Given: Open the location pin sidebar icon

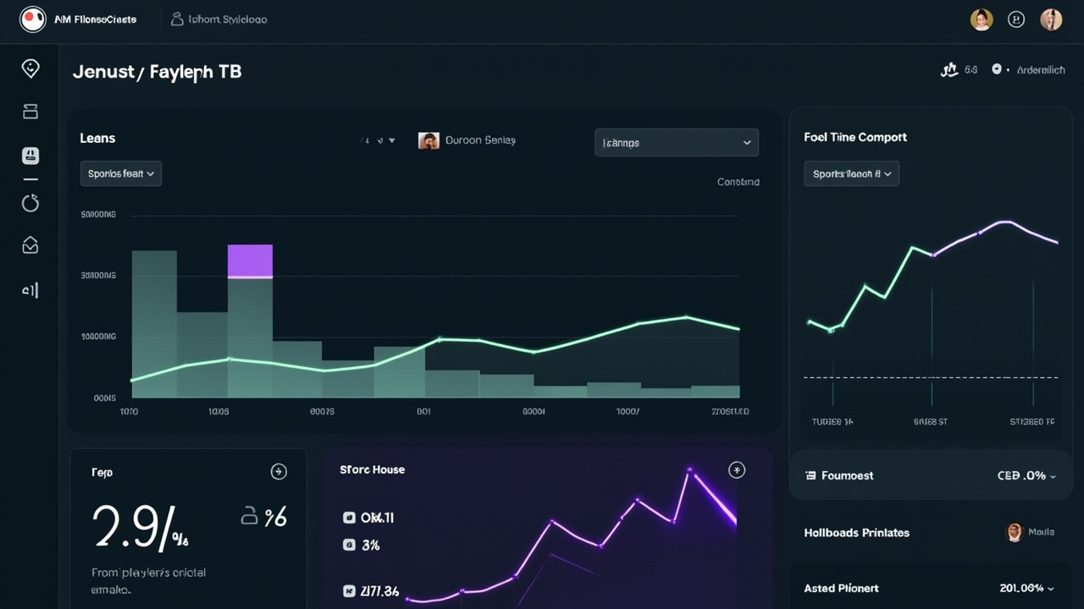Looking at the screenshot, I should [x=30, y=69].
